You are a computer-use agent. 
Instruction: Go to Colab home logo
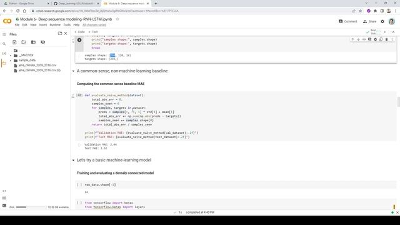(x=7, y=21)
